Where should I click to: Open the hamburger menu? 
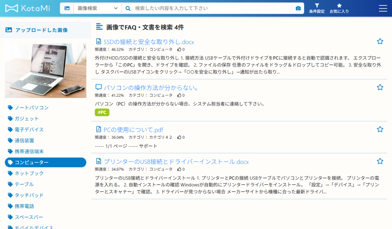[x=383, y=8]
